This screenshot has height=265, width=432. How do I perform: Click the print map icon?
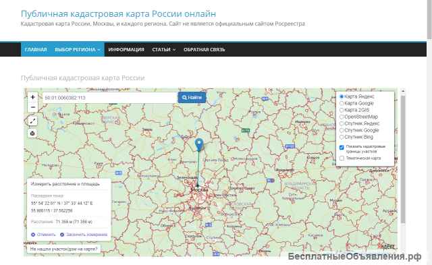[x=32, y=134]
